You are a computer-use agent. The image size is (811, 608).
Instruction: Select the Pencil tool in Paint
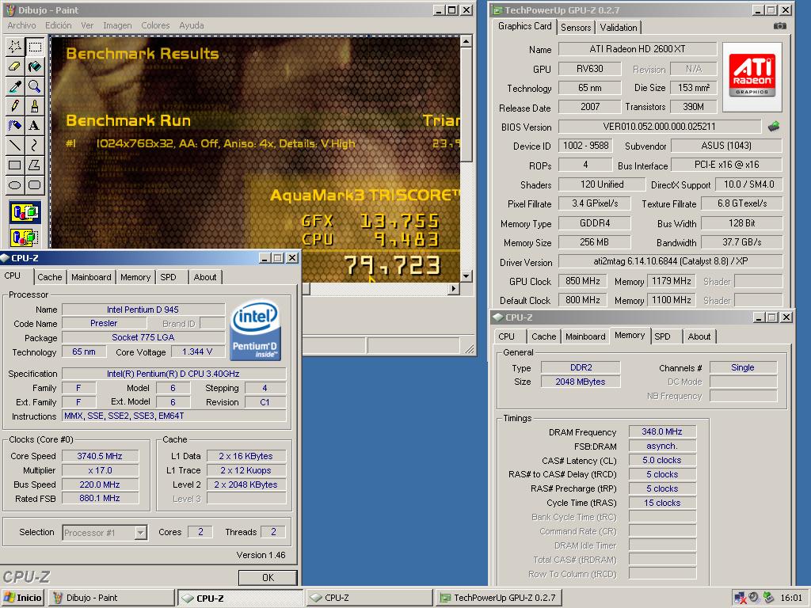coord(14,106)
